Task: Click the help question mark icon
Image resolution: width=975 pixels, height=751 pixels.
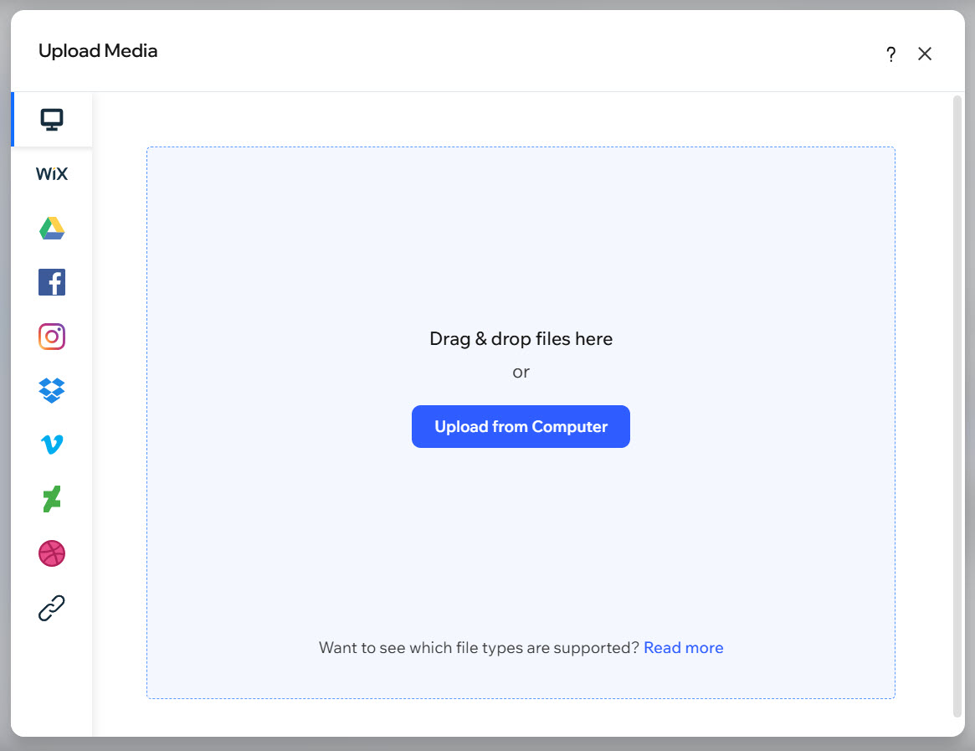Action: tap(890, 54)
